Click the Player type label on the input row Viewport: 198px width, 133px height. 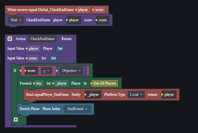click(48, 48)
